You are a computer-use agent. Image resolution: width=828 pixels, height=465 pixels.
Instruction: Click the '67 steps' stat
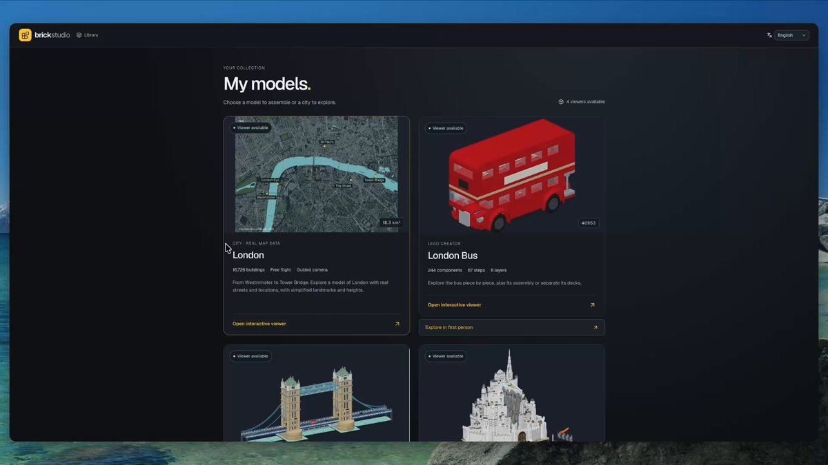476,270
